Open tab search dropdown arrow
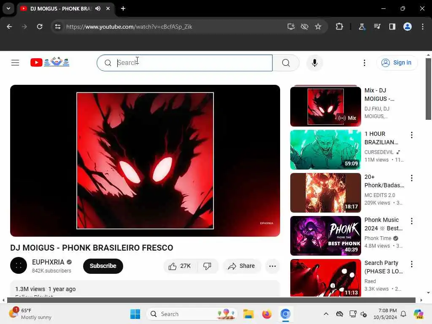Image resolution: width=432 pixels, height=324 pixels. [8, 8]
